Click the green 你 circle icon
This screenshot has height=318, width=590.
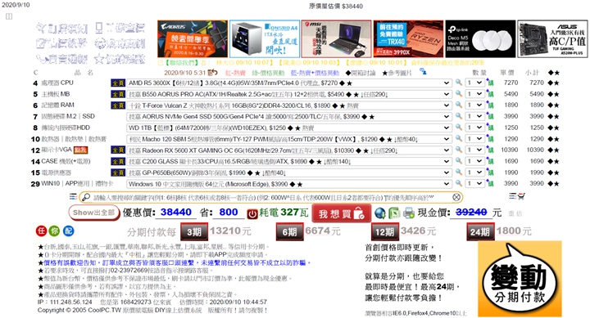click(55, 231)
